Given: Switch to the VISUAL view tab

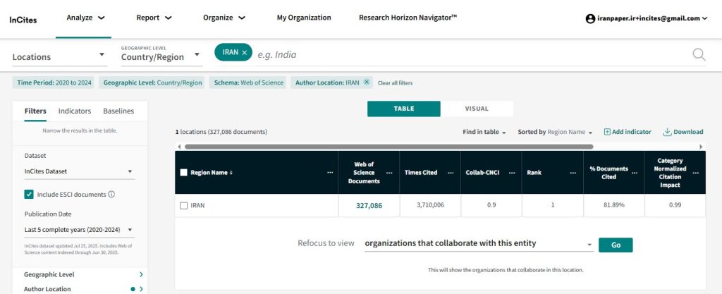Looking at the screenshot, I should 477,109.
